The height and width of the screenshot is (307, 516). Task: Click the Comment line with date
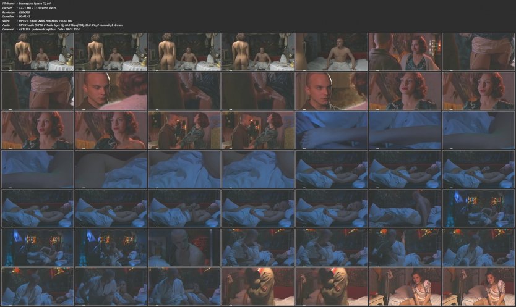62,29
